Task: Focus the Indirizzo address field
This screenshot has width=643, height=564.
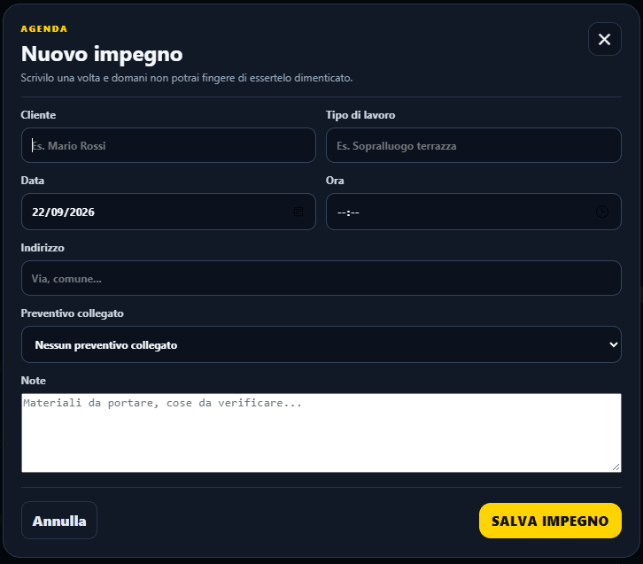Action: point(321,278)
